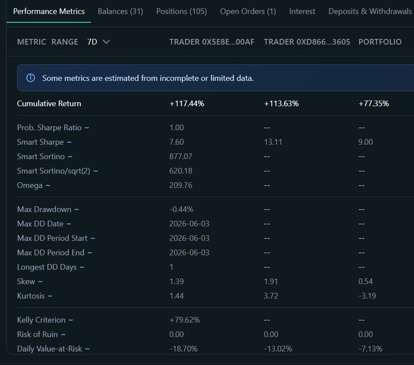Click the 9.00 Smart Sharpe value
The width and height of the screenshot is (414, 365).
tap(365, 142)
